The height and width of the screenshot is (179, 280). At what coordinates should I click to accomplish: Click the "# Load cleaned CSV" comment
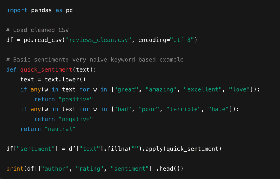coord(37,30)
